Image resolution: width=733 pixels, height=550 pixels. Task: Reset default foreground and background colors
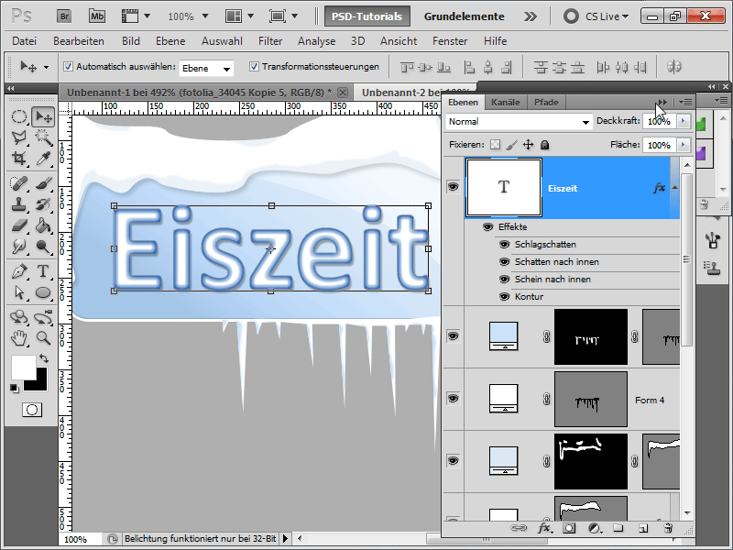coord(14,388)
